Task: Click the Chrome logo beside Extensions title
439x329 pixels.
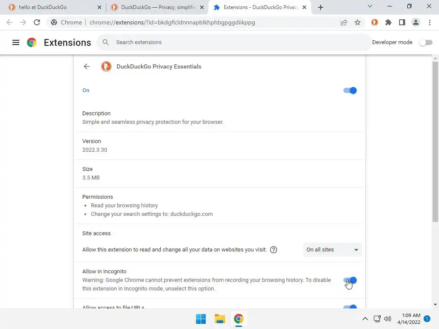Action: click(32, 42)
